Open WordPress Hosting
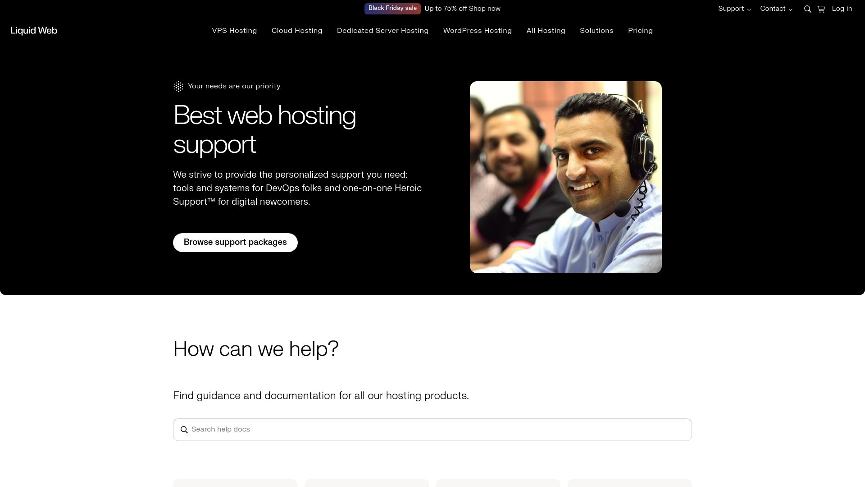Viewport: 865px width, 487px height. tap(478, 31)
